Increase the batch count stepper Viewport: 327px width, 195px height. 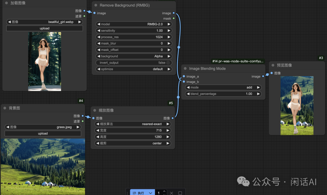[164, 191]
